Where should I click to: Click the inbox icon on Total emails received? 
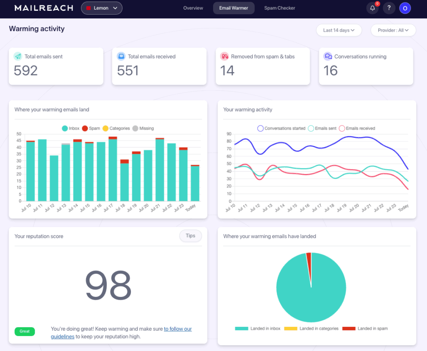(x=121, y=56)
